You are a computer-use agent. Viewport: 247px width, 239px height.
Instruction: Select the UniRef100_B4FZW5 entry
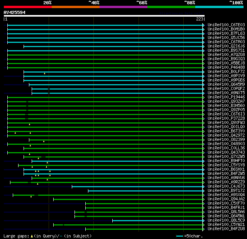click(226, 174)
